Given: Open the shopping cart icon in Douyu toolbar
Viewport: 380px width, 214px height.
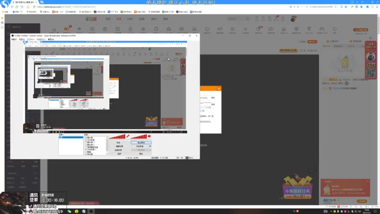Looking at the screenshot, I should point(245,29).
